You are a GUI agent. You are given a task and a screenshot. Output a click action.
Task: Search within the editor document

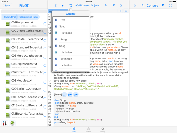(106, 5)
